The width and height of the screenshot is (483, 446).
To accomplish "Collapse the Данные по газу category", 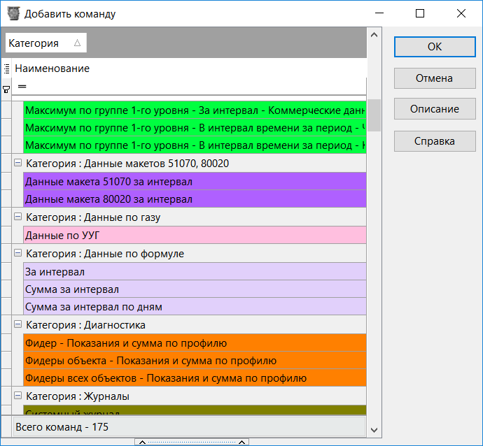I will [18, 217].
